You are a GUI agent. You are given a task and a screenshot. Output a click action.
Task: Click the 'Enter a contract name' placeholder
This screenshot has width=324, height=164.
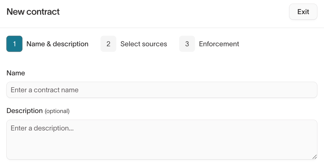click(45, 90)
